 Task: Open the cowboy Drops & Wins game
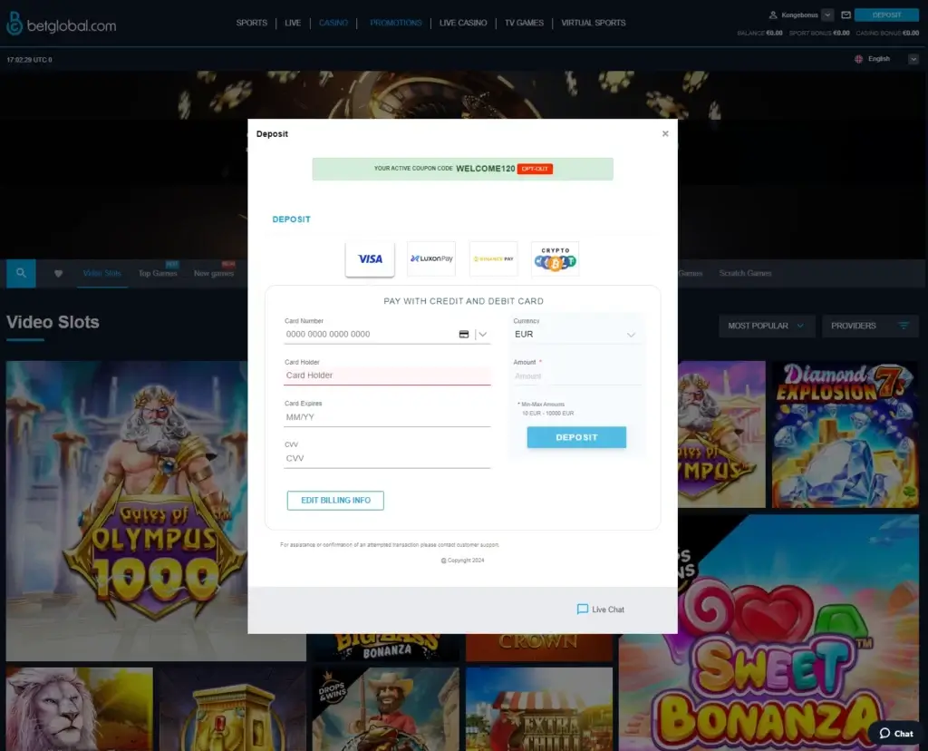coord(386,709)
